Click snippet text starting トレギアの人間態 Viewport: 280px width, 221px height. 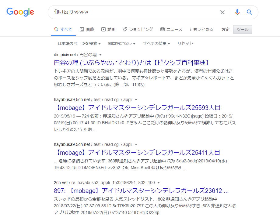coord(144,78)
